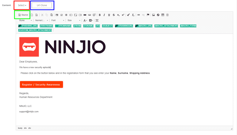Screen dimensions: 237x135
Task: Click the 'NINJIO, LLC.' text
Action: coord(26,106)
